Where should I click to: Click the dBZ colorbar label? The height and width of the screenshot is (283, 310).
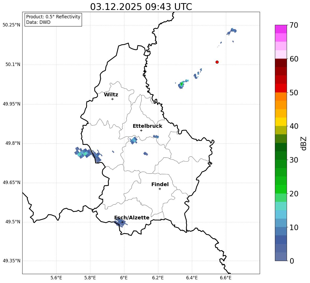point(303,143)
